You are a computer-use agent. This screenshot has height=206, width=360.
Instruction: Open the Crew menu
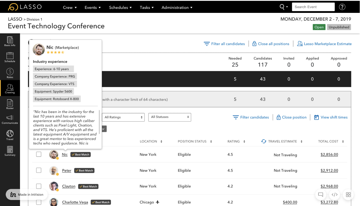70,7
